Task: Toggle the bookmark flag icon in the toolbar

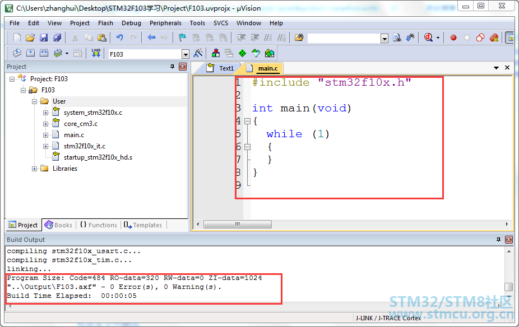Action: click(182, 38)
